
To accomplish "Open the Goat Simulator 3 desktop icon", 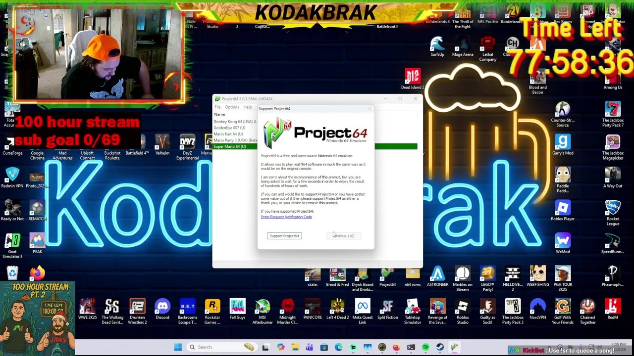I will 12,246.
